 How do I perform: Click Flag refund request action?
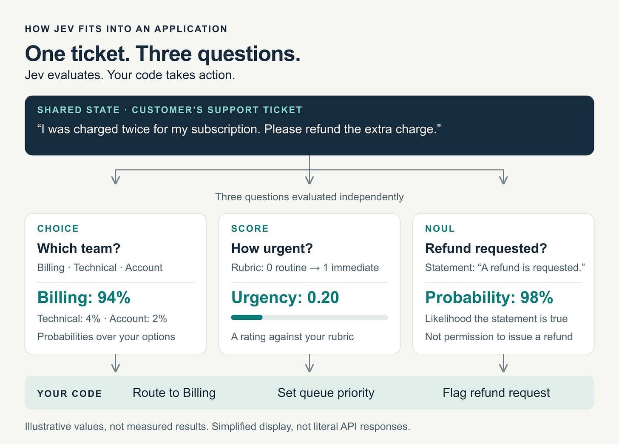(496, 393)
